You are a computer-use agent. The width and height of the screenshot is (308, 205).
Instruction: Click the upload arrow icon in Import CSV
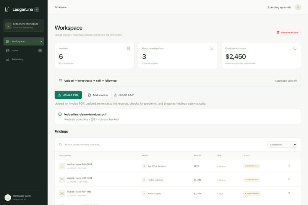115,95
